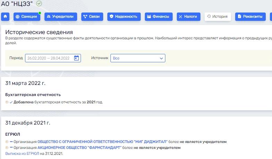Screen dimensions: 272x159
Task: Open the Финансы tab
Action: pos(159,16)
